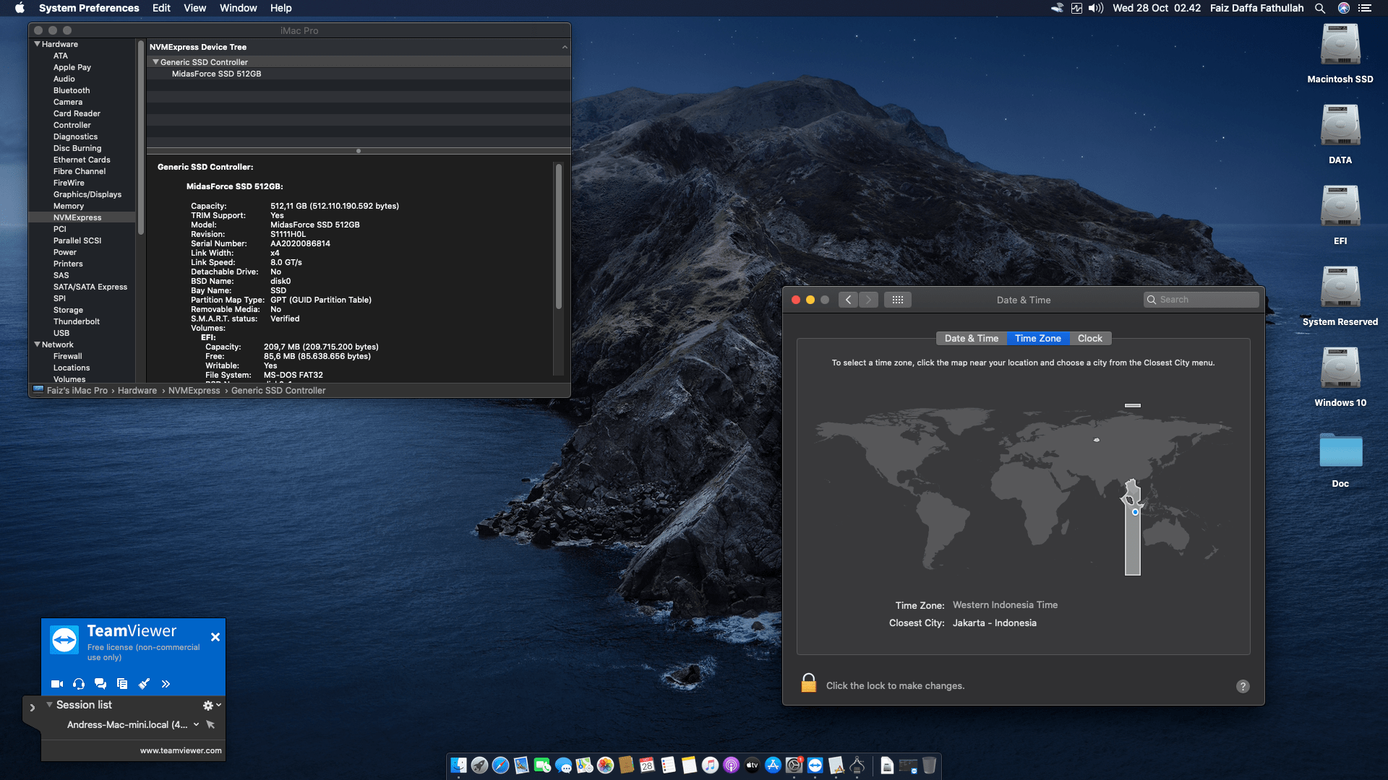The image size is (1388, 780).
Task: Collapse the Hardware tree section
Action: click(37, 44)
